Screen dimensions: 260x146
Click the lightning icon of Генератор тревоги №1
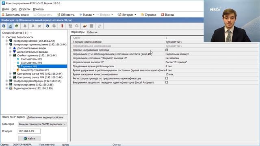pos(18,70)
